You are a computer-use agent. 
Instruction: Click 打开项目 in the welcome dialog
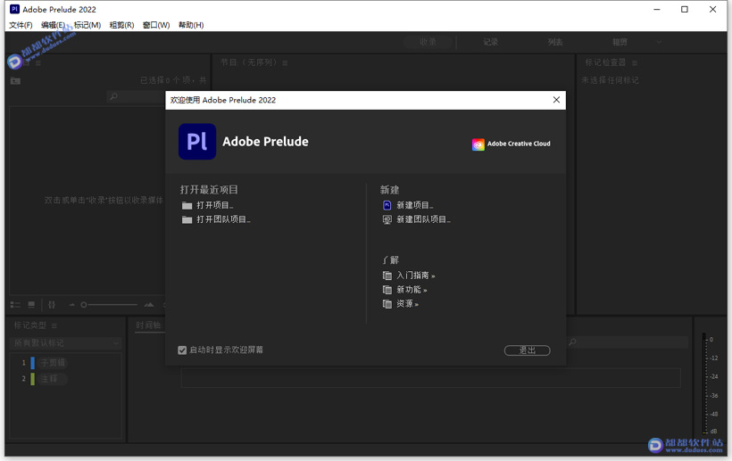(215, 205)
